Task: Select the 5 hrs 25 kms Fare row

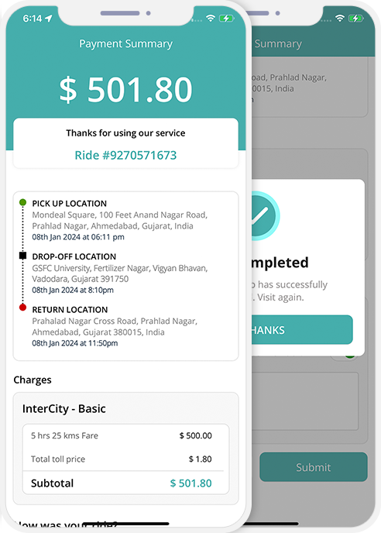Action: point(122,435)
